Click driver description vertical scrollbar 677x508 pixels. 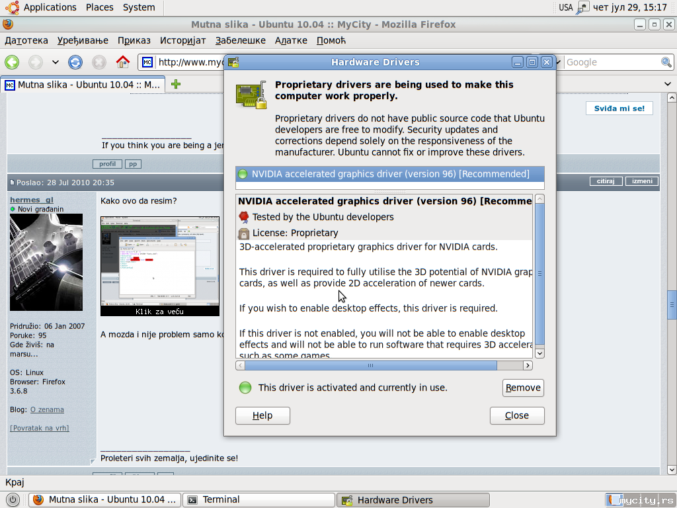(x=539, y=273)
